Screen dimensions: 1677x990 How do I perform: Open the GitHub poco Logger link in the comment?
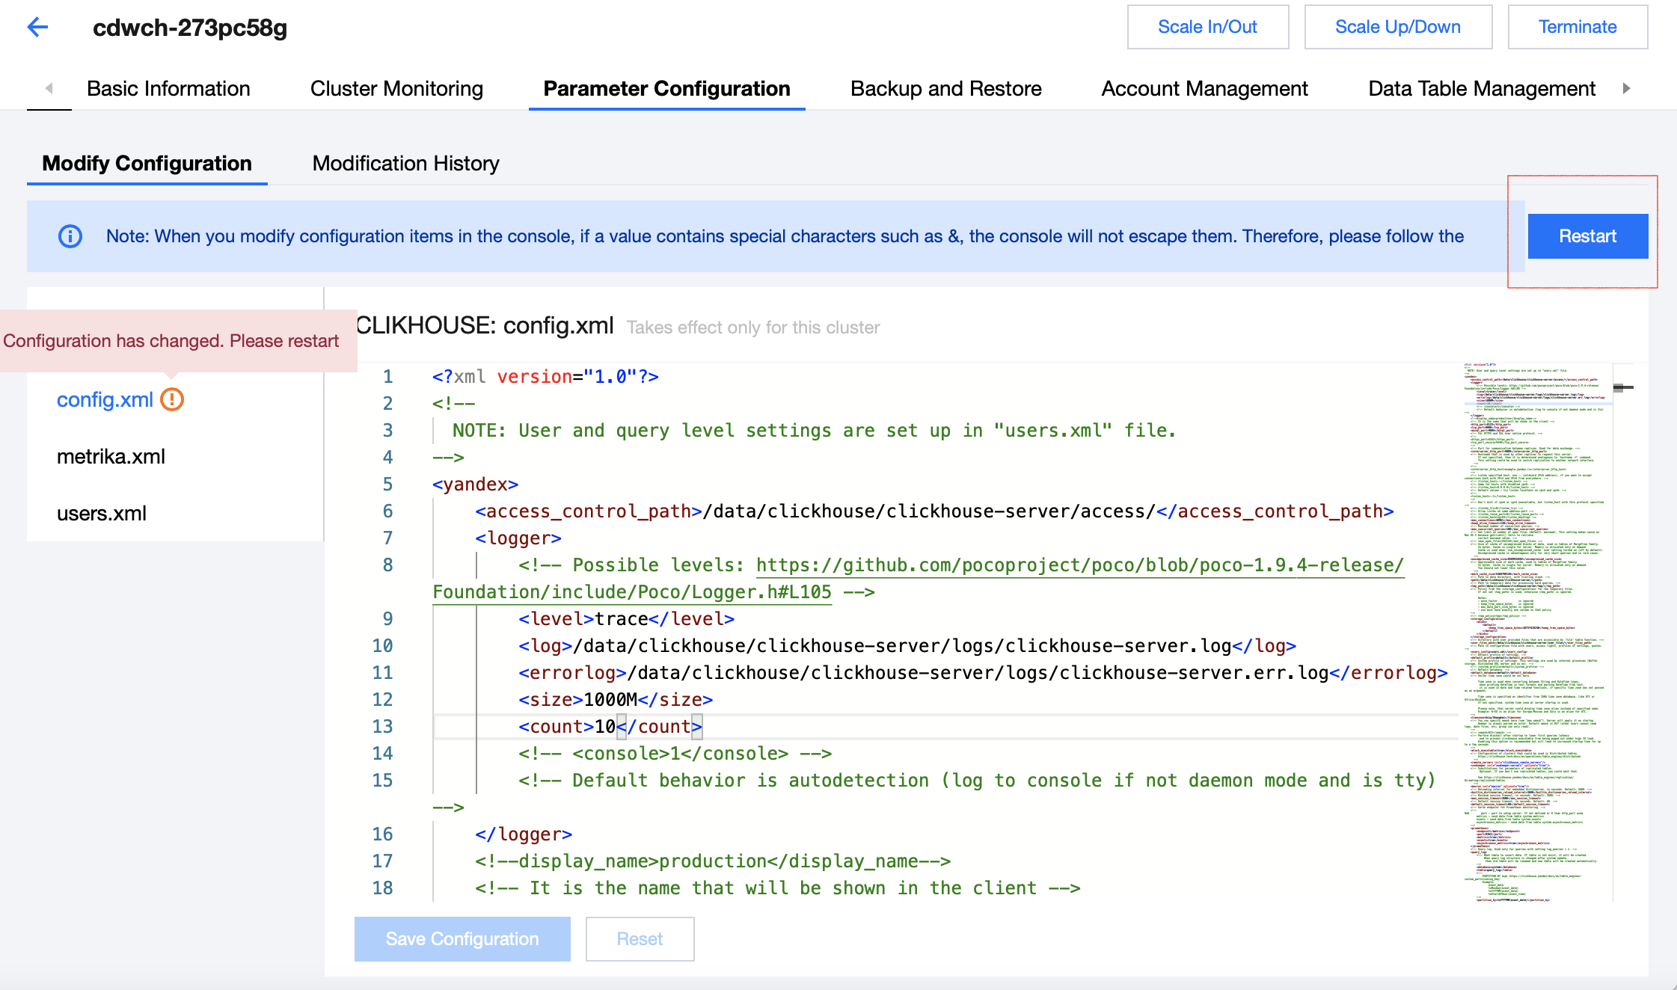pyautogui.click(x=1079, y=565)
